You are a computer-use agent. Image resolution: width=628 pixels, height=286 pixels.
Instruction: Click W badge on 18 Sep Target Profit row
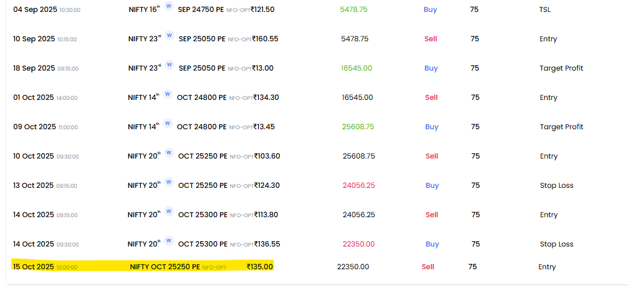[x=170, y=65]
